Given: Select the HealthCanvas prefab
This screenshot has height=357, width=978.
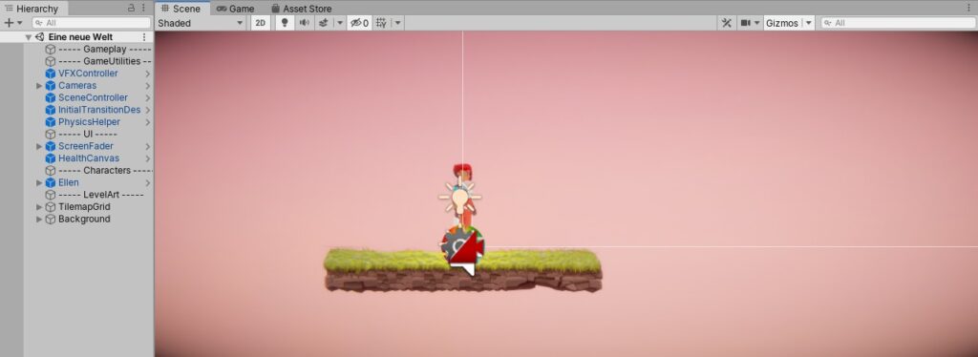Looking at the screenshot, I should pyautogui.click(x=89, y=158).
